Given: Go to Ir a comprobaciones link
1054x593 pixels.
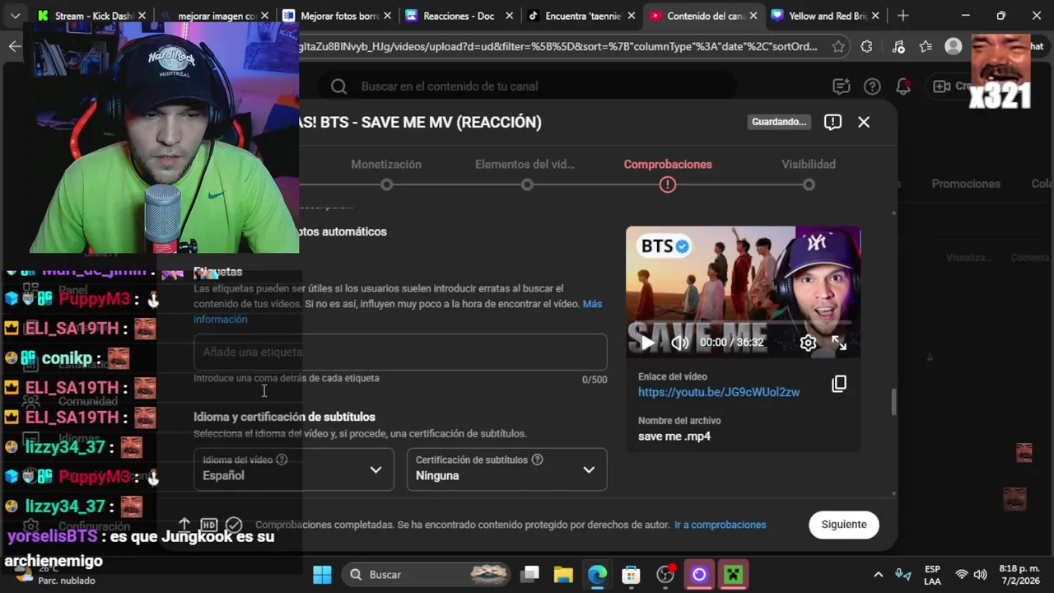Looking at the screenshot, I should tap(720, 525).
